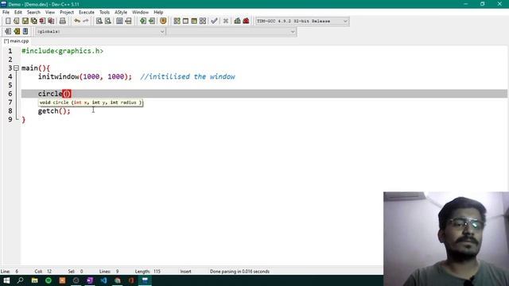Open the Windows Start menu
The height and width of the screenshot is (286, 509).
[x=6, y=280]
